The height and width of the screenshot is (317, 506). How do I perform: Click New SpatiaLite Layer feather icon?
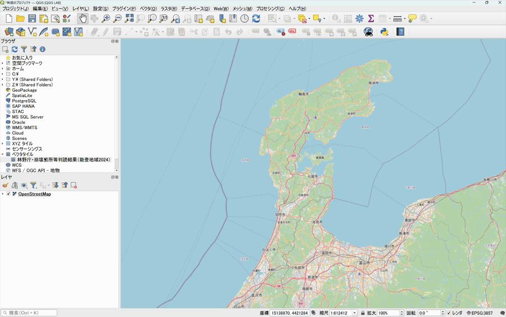(x=44, y=31)
